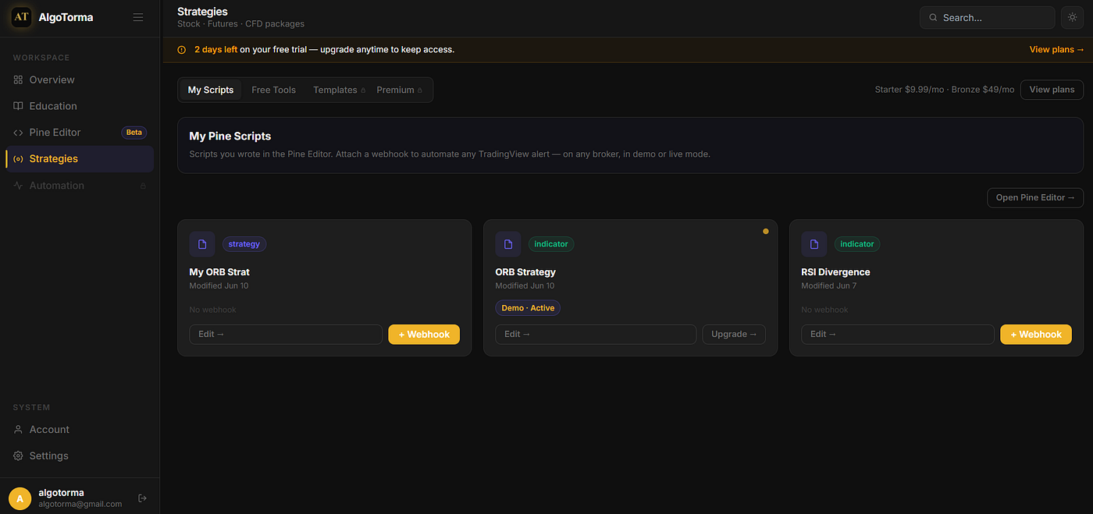
Task: Click the RSI Divergence file icon
Action: (814, 244)
